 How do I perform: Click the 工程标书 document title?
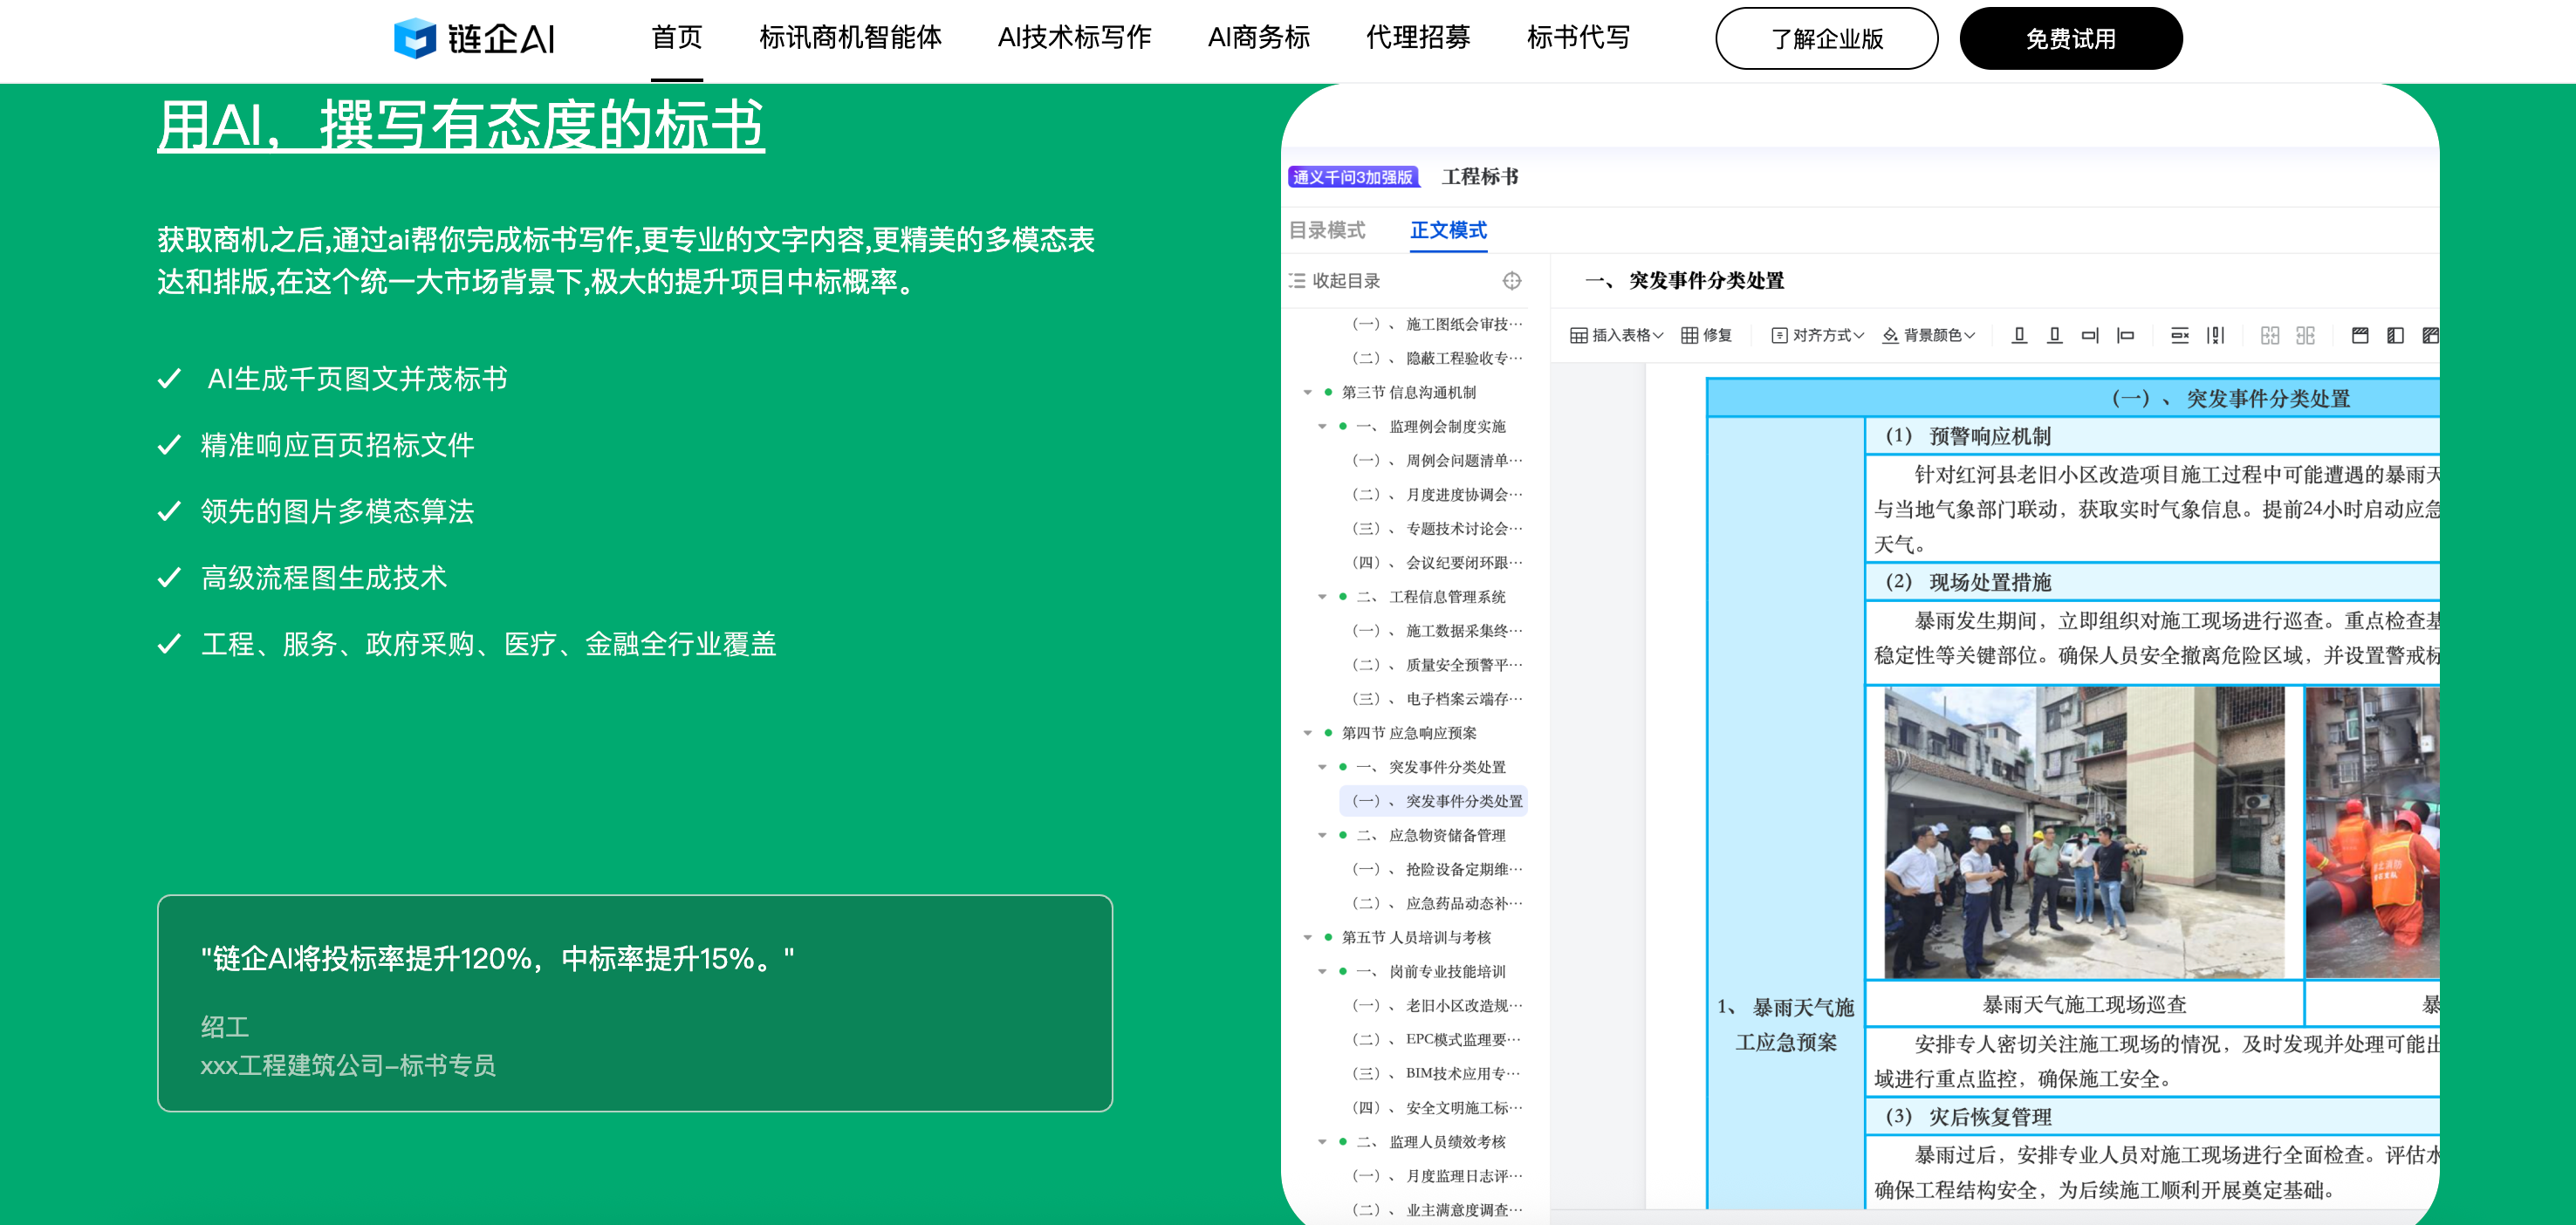pyautogui.click(x=1480, y=177)
